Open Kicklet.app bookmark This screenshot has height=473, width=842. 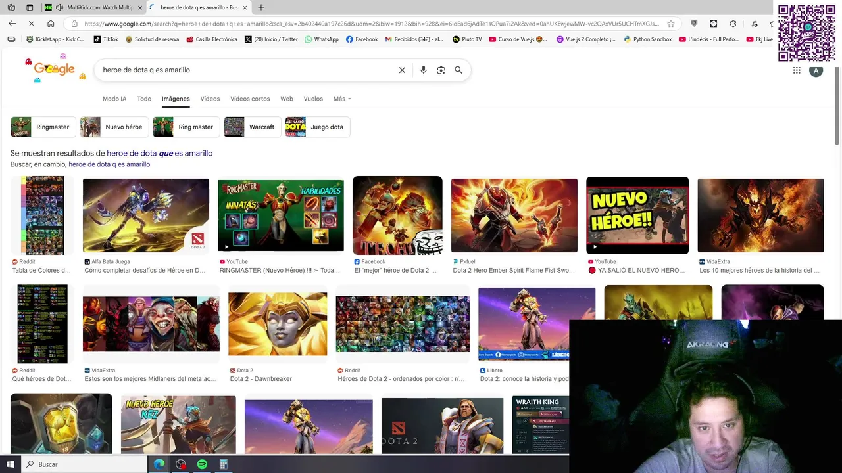(x=55, y=39)
